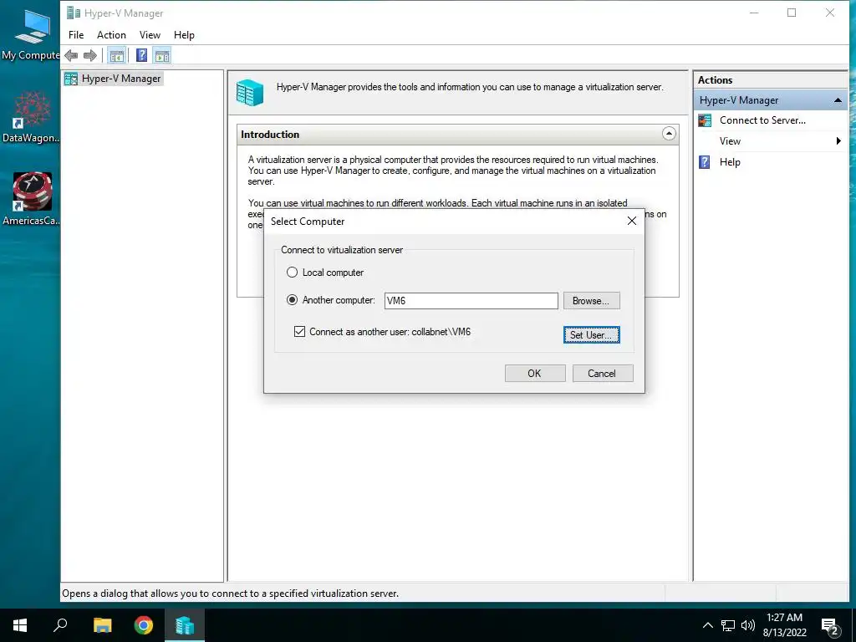The image size is (856, 642).
Task: Open the DataWagon desktop shortcut
Action: pyautogui.click(x=32, y=117)
